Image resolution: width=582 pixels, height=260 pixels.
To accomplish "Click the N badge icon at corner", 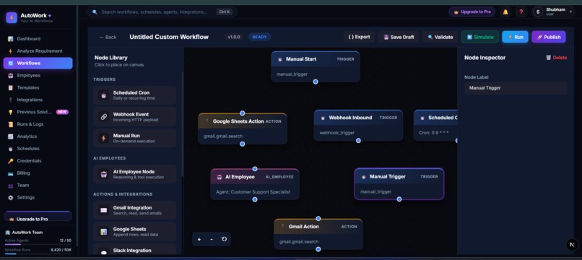I will 572,245.
